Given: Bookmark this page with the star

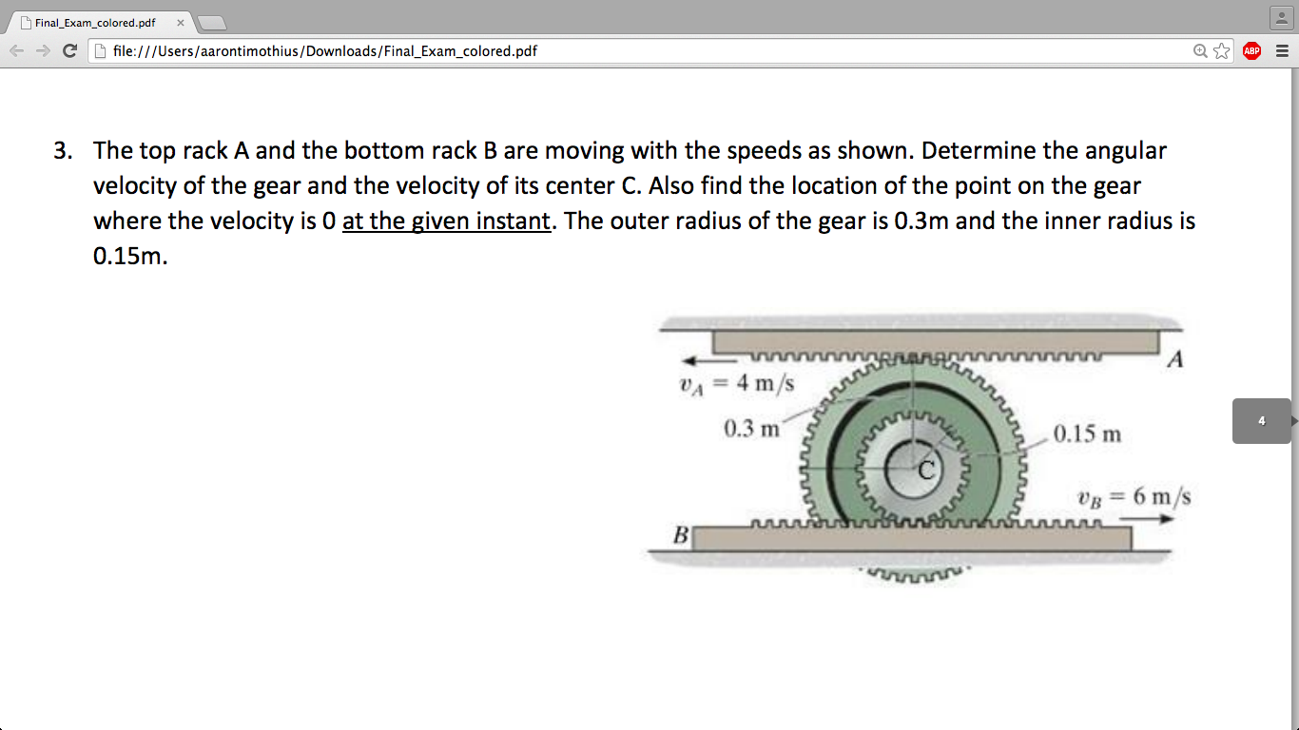Looking at the screenshot, I should (x=1222, y=51).
